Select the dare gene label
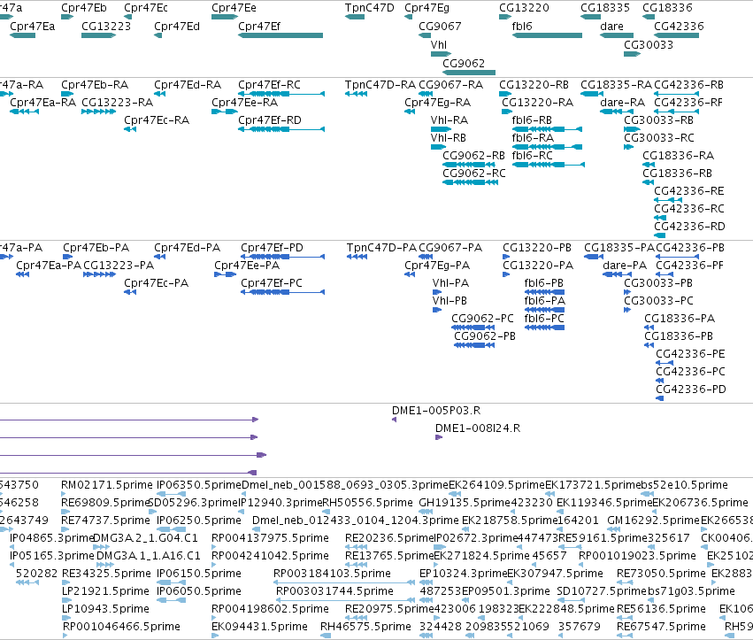The height and width of the screenshot is (640, 753). point(611,27)
